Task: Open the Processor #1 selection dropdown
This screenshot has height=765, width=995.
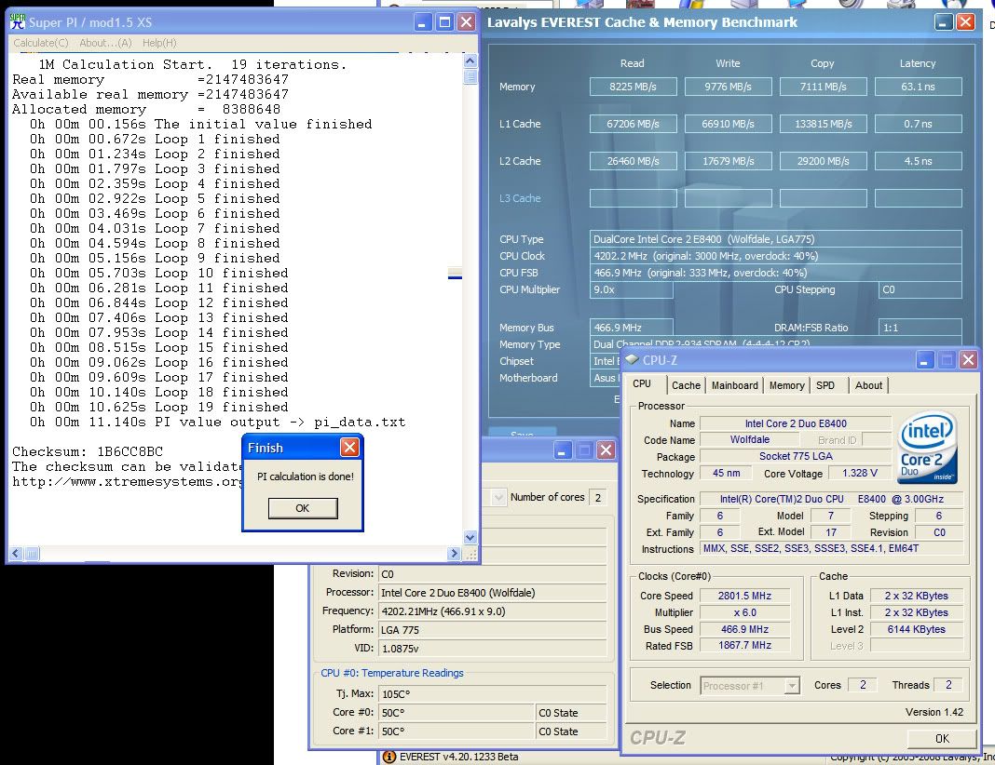Action: pos(750,686)
